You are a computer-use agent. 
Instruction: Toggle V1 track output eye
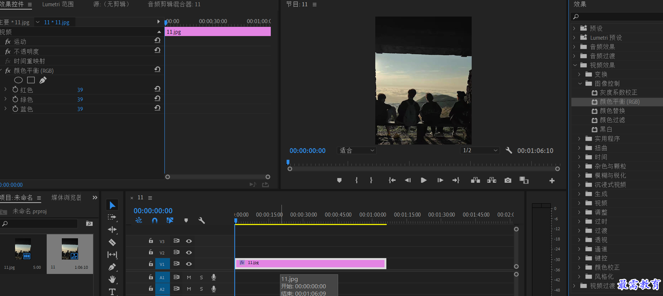pos(189,264)
